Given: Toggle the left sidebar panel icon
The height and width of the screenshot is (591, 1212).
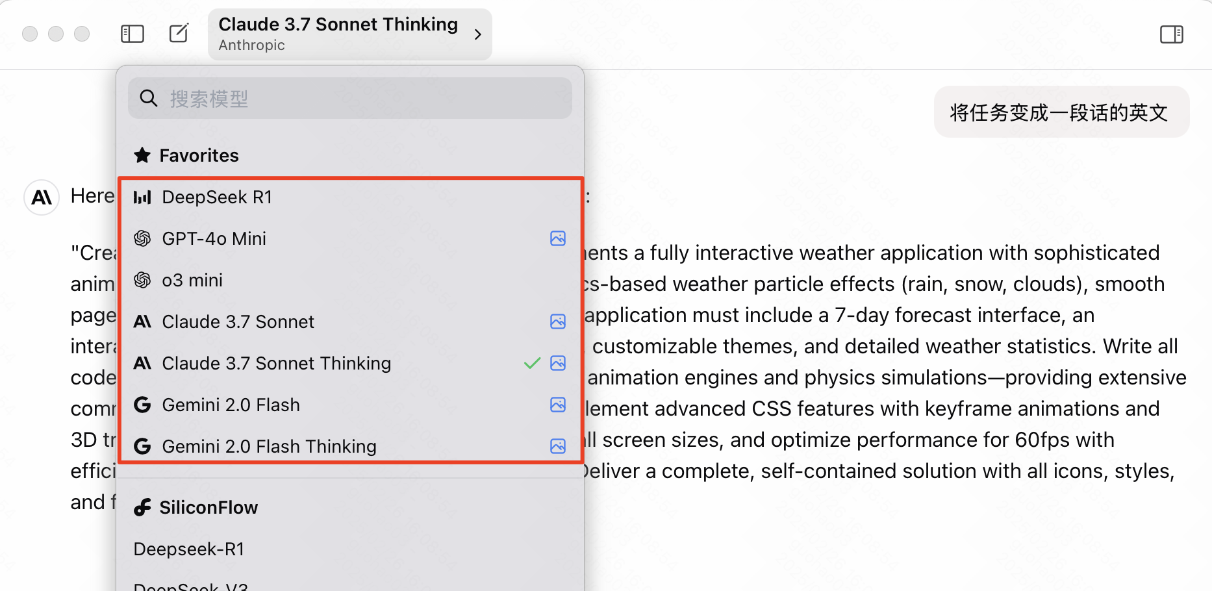Looking at the screenshot, I should click(133, 34).
